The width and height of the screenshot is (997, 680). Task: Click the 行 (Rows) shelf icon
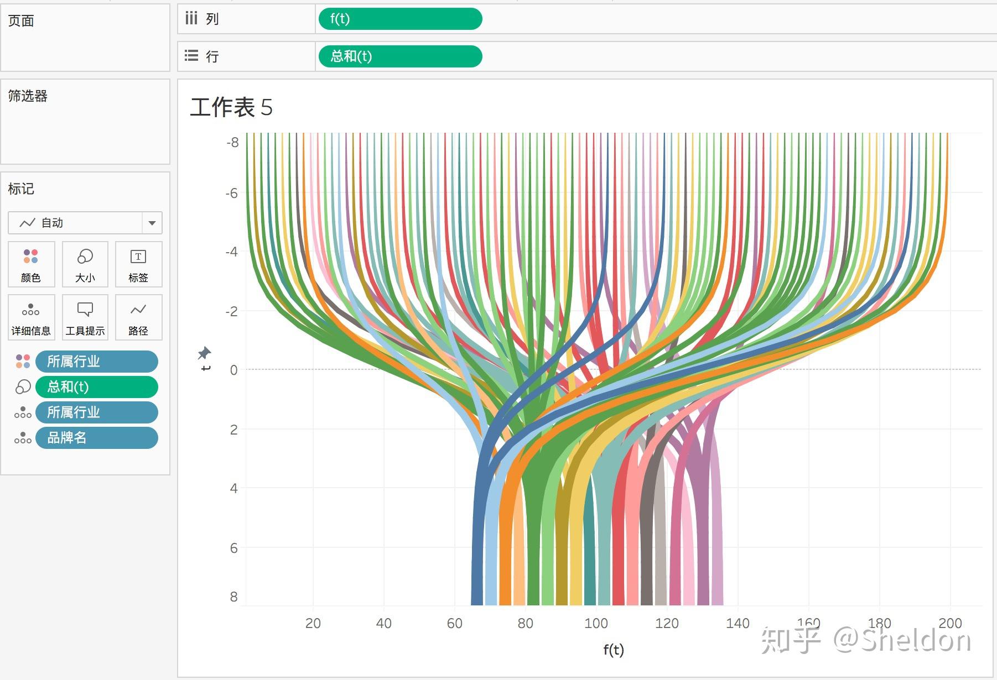click(191, 56)
